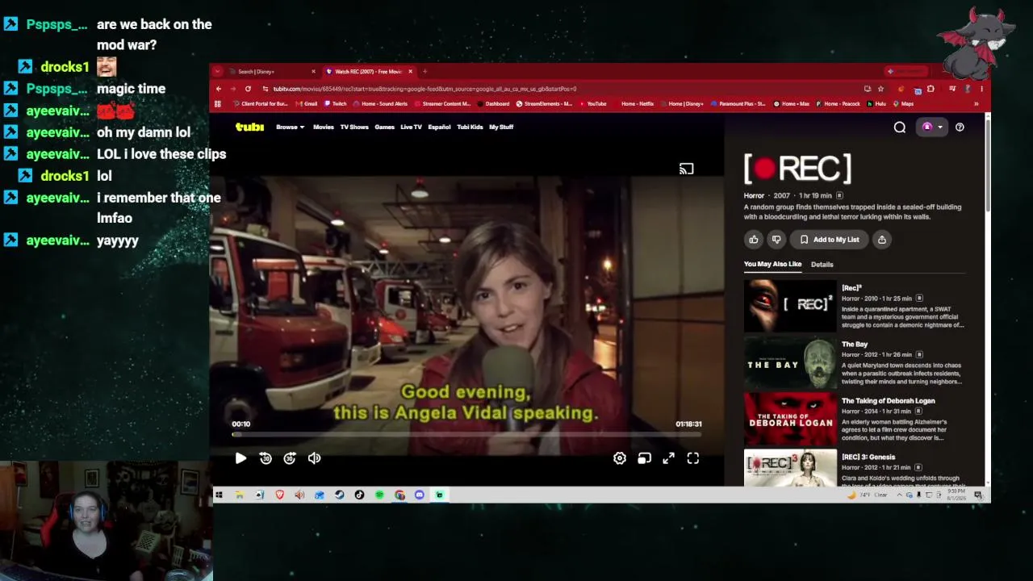This screenshot has width=1033, height=581.
Task: Open The Taking of Deborah Logan thumbnail
Action: pos(790,419)
